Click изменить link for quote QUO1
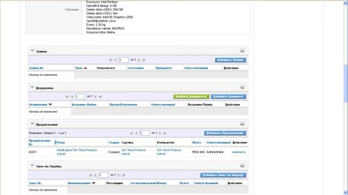 (239, 152)
